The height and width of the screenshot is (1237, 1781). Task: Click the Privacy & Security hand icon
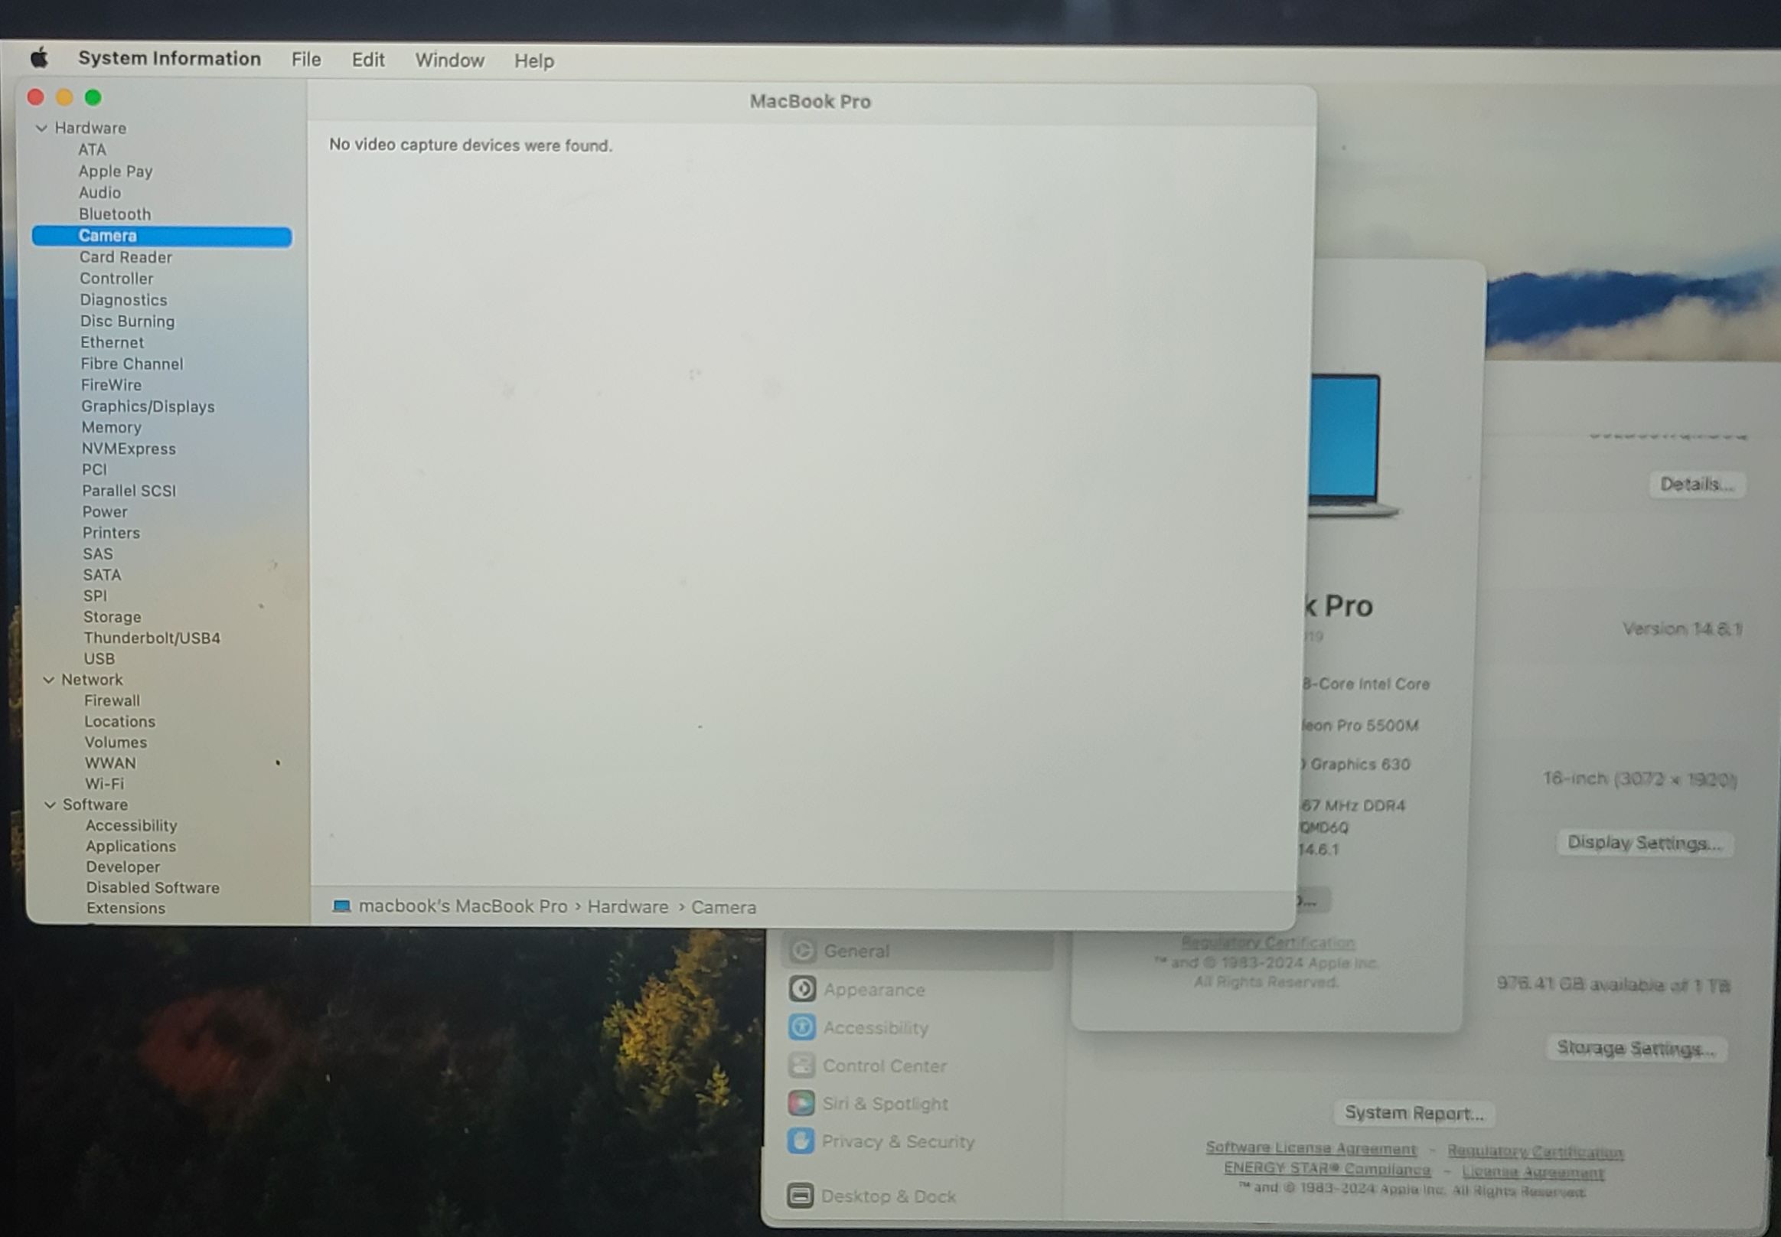[801, 1141]
